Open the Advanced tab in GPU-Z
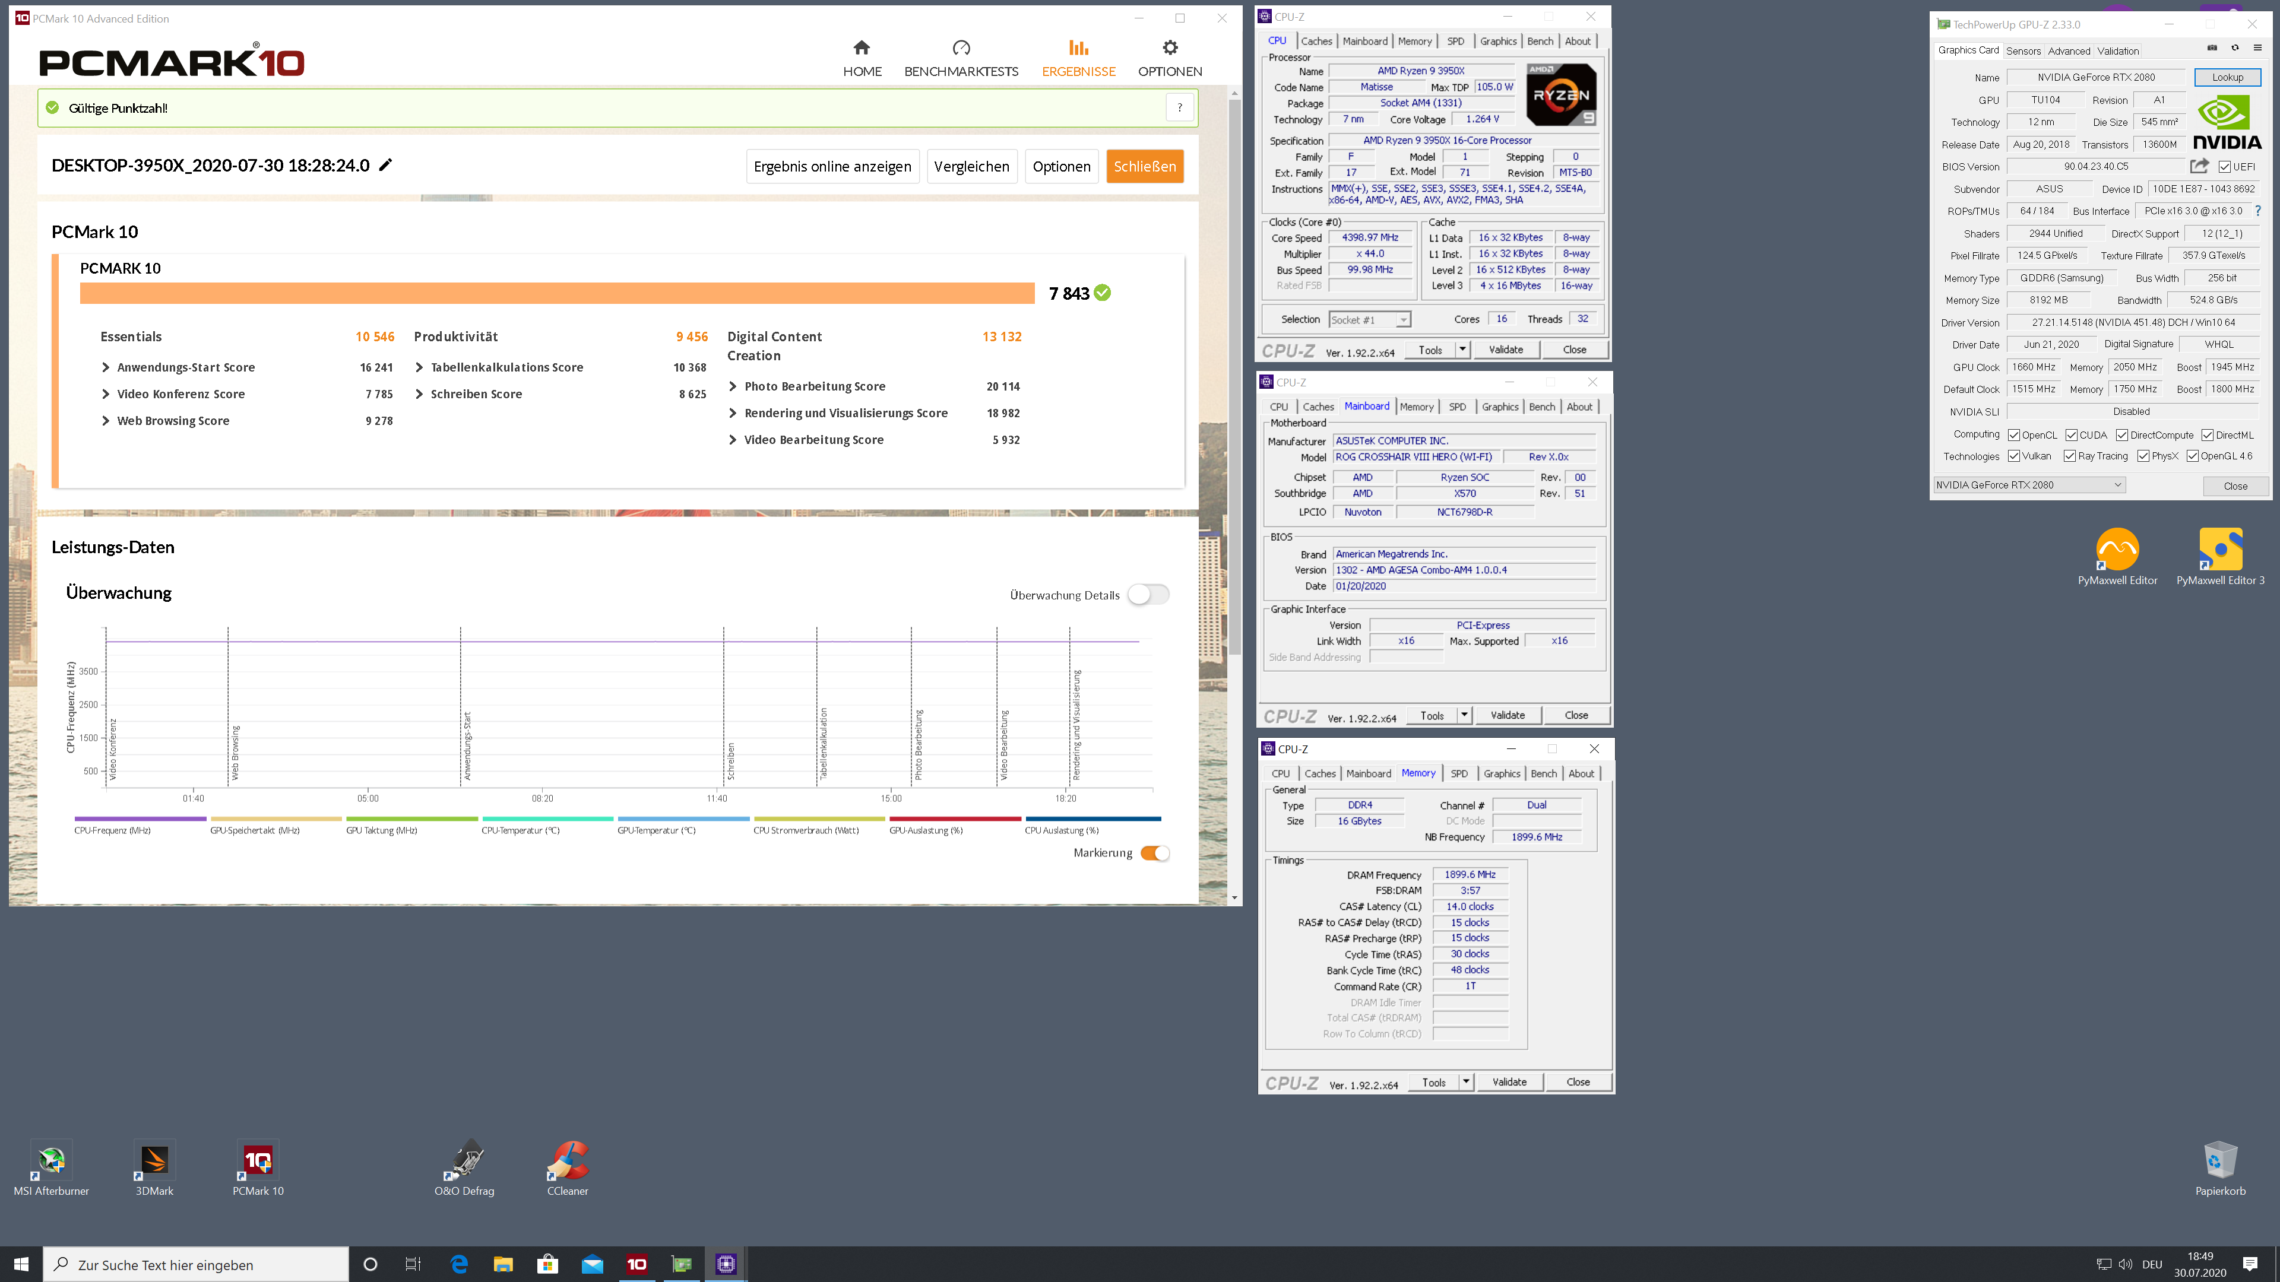The width and height of the screenshot is (2280, 1282). pyautogui.click(x=2069, y=50)
